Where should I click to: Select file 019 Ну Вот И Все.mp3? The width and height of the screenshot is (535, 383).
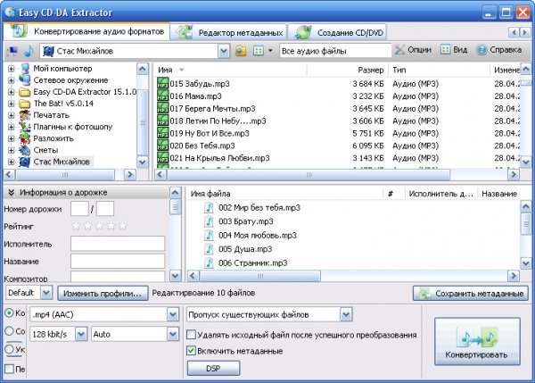[x=210, y=134]
